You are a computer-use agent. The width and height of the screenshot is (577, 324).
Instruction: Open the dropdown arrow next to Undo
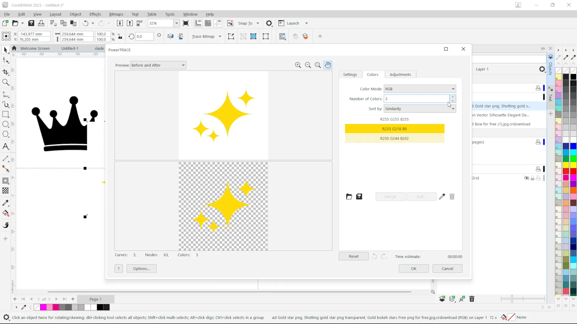(x=93, y=23)
